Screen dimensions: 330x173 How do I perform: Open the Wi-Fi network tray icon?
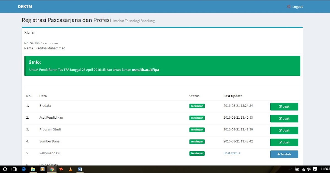pyautogui.click(x=303, y=169)
